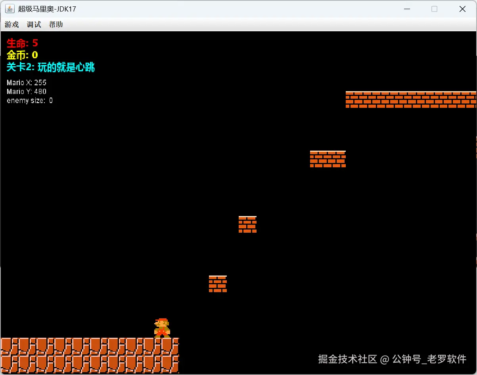The image size is (477, 375).
Task: Click the lowest floating brick block
Action: tap(218, 284)
